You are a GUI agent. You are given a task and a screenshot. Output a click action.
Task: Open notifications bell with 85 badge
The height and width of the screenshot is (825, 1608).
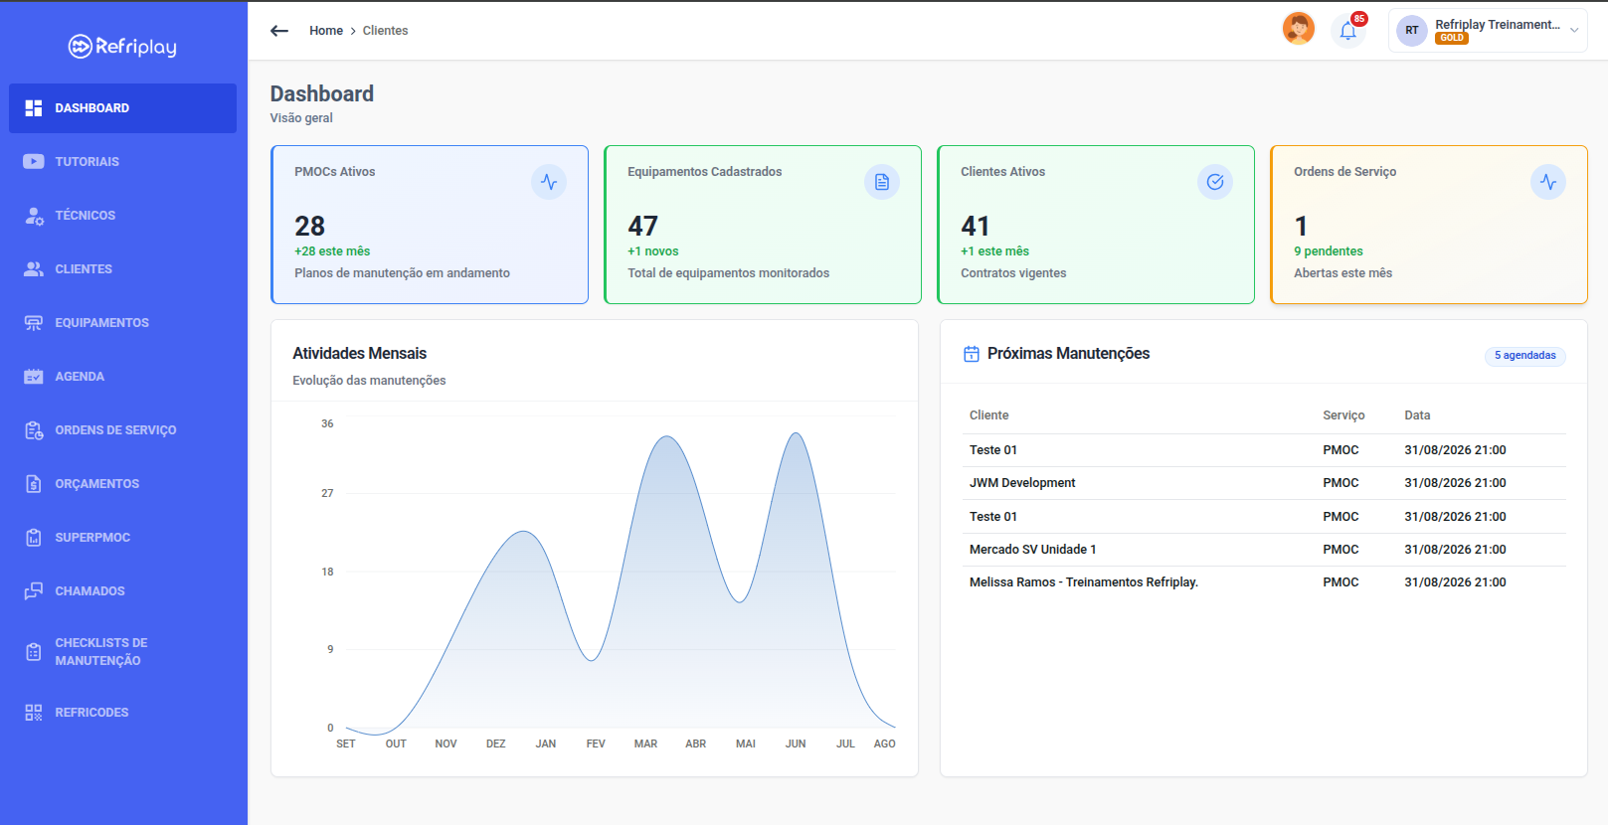pos(1348,31)
